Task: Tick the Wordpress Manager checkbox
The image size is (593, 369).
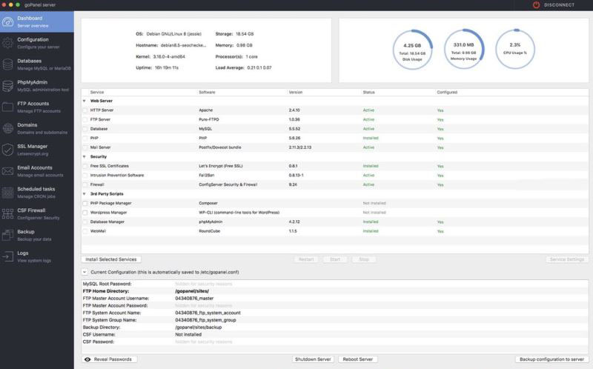Action: point(85,213)
